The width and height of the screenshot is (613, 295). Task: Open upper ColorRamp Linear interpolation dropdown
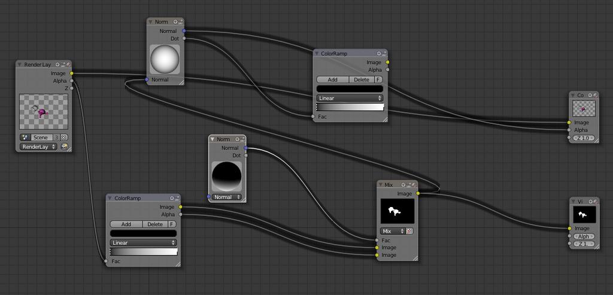pos(350,98)
